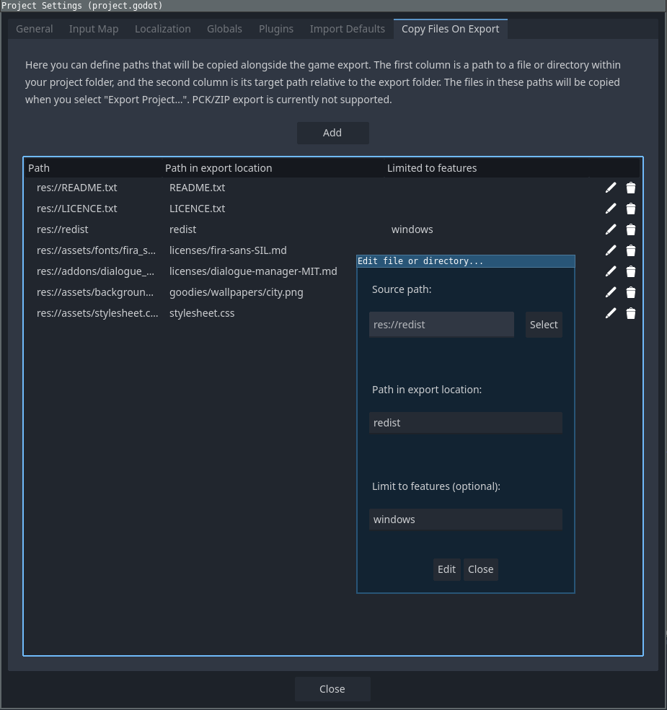This screenshot has width=667, height=710.
Task: Click Select next to the source path
Action: click(x=544, y=325)
